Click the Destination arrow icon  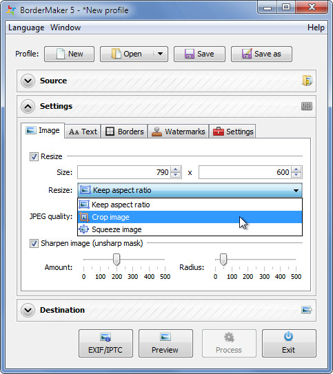point(307,310)
